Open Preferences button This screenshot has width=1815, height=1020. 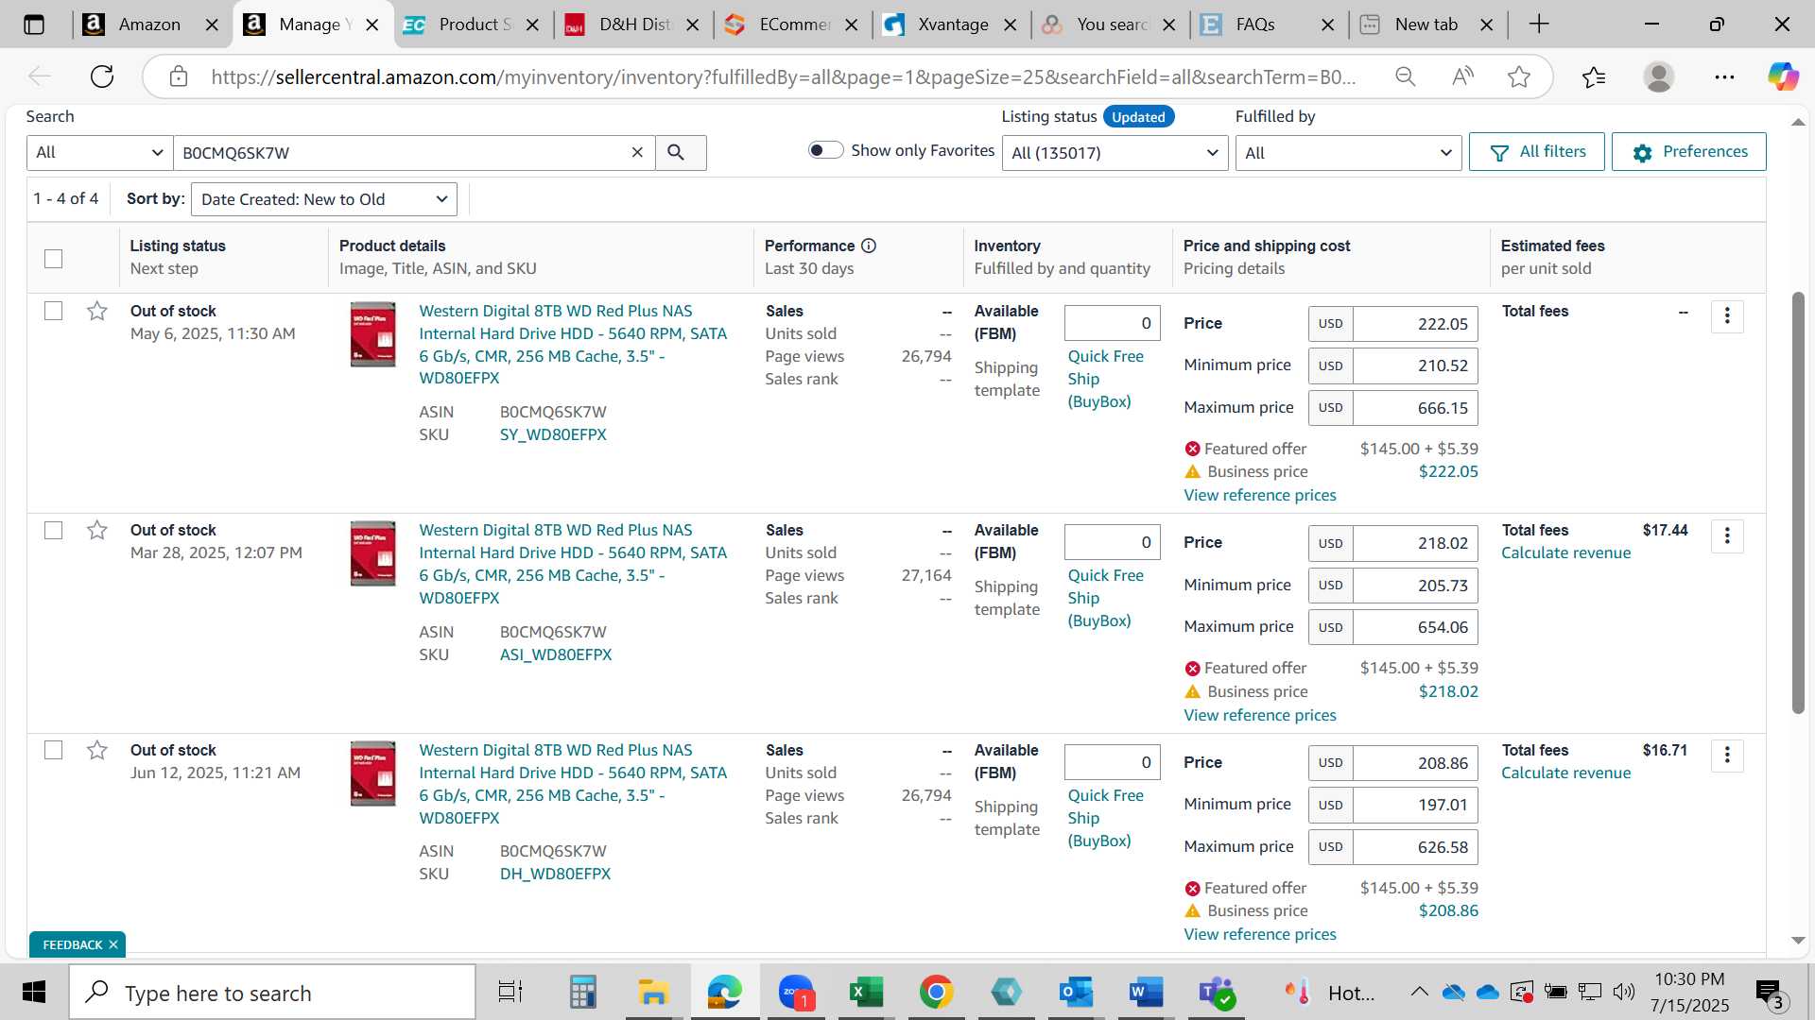coord(1688,152)
